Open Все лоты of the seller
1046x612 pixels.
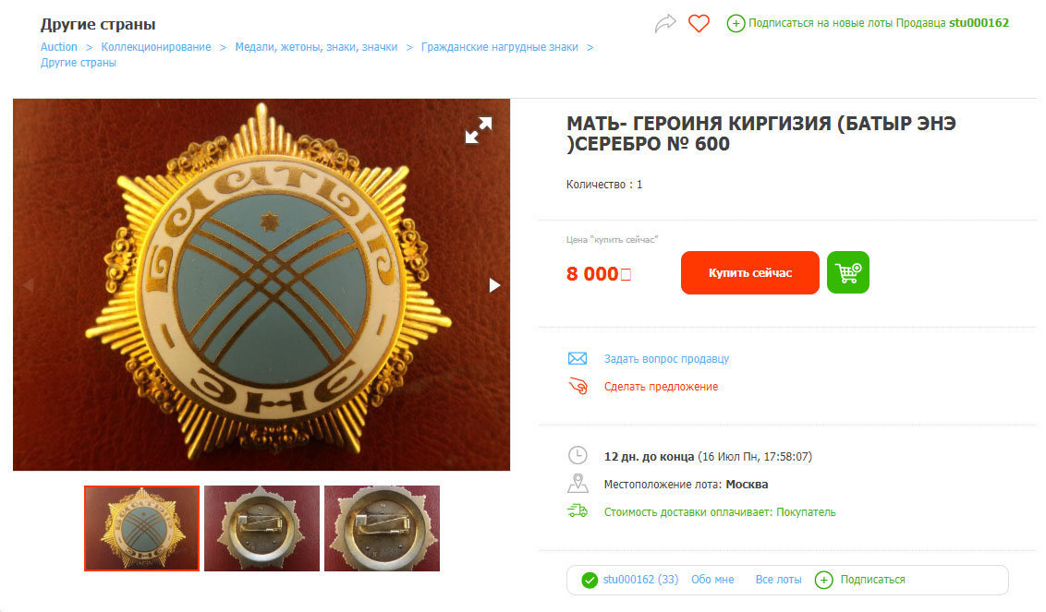779,580
